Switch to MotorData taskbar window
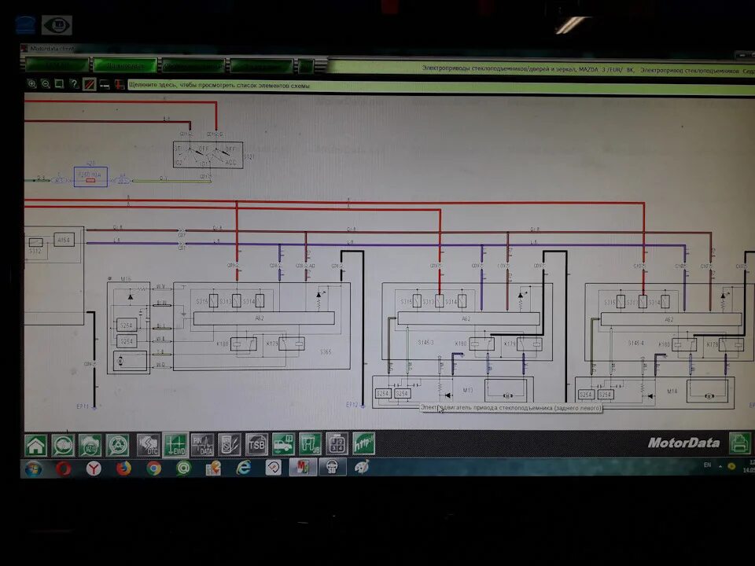Viewport: 755px width, 566px height. click(x=303, y=467)
